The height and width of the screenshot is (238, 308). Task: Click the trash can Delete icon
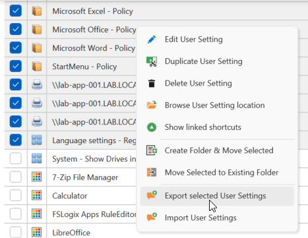(x=152, y=84)
